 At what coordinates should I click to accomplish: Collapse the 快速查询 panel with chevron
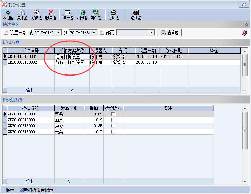pyautogui.click(x=246, y=25)
